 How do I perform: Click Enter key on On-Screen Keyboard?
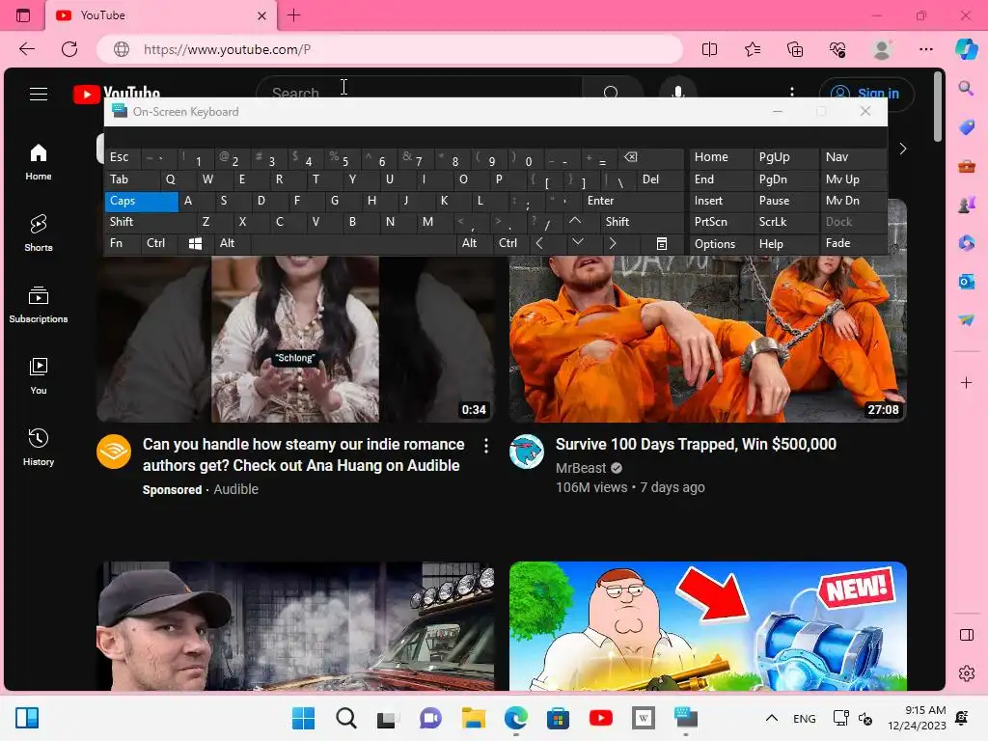pos(632,201)
